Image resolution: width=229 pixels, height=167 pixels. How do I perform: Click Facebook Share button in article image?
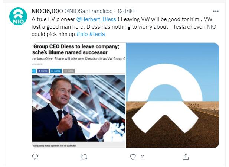pyautogui.click(x=42, y=71)
